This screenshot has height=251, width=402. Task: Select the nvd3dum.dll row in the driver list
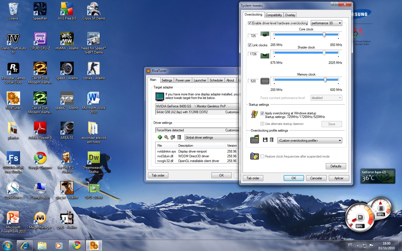click(197, 156)
